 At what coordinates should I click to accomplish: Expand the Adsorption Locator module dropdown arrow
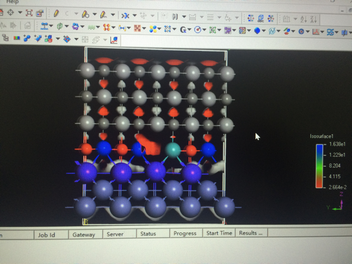[51, 26]
